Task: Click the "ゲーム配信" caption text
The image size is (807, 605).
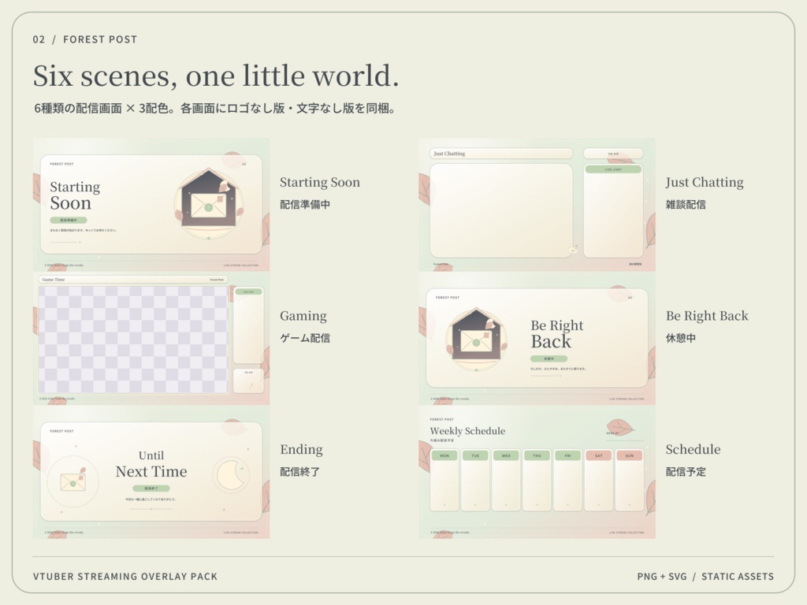Action: click(305, 338)
